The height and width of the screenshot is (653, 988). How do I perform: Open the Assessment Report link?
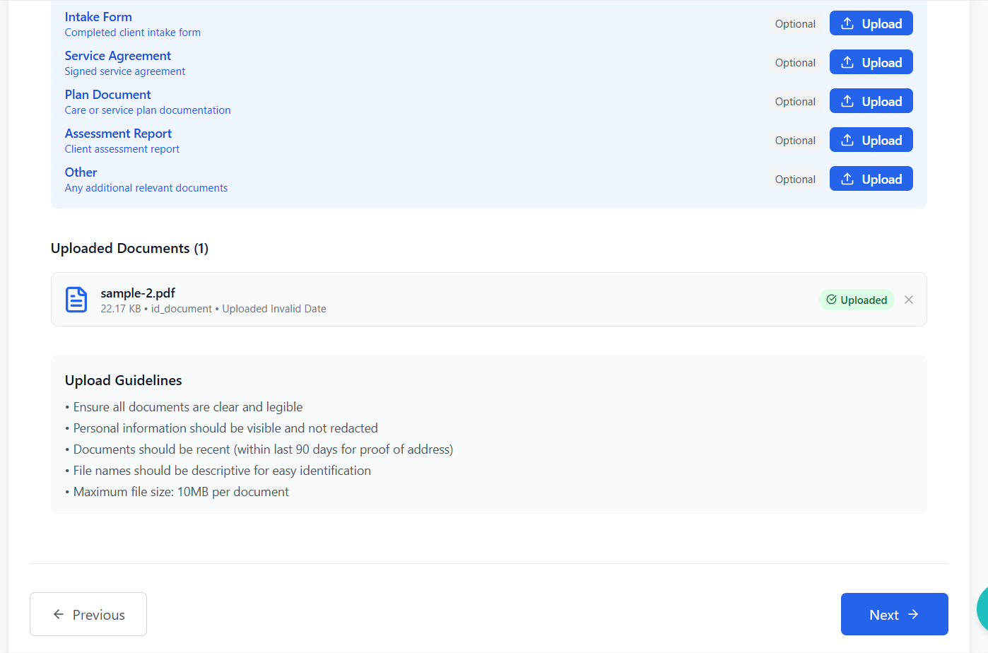tap(118, 133)
